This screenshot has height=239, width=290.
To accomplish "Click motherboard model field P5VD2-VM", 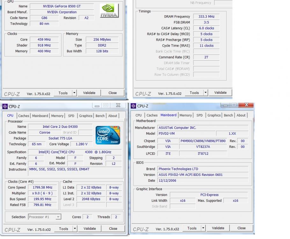I will click(186, 134).
